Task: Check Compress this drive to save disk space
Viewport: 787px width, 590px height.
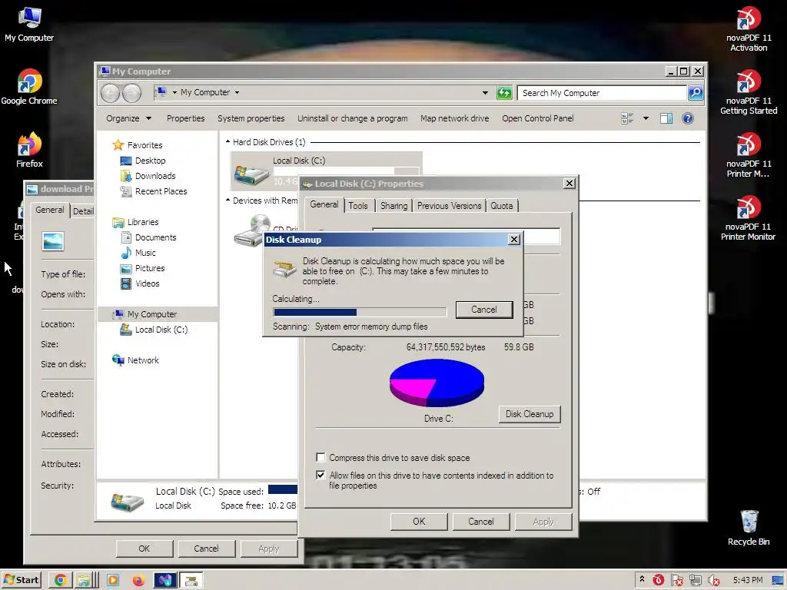Action: click(x=320, y=457)
